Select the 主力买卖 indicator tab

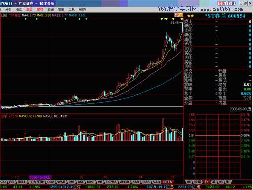36,182
